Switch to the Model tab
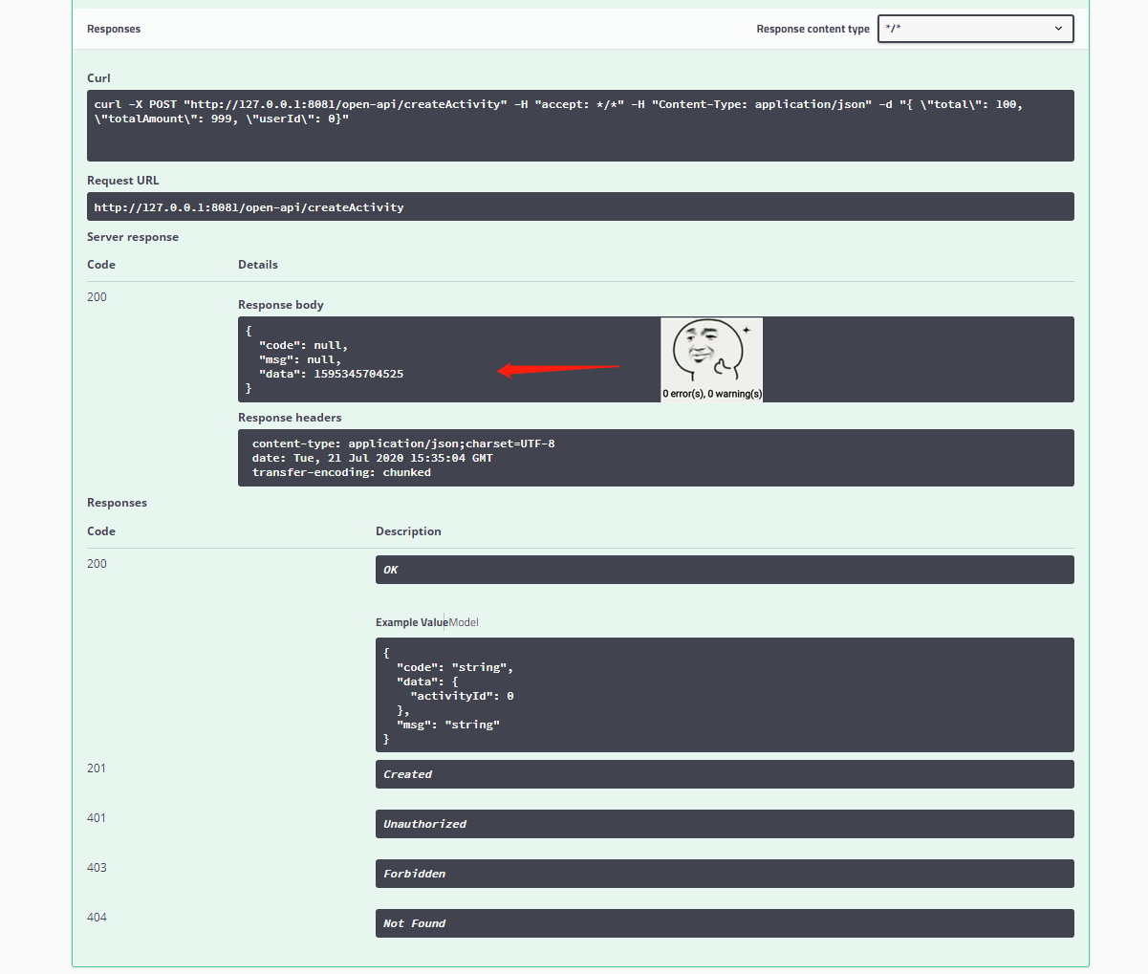The height and width of the screenshot is (974, 1148). click(464, 622)
